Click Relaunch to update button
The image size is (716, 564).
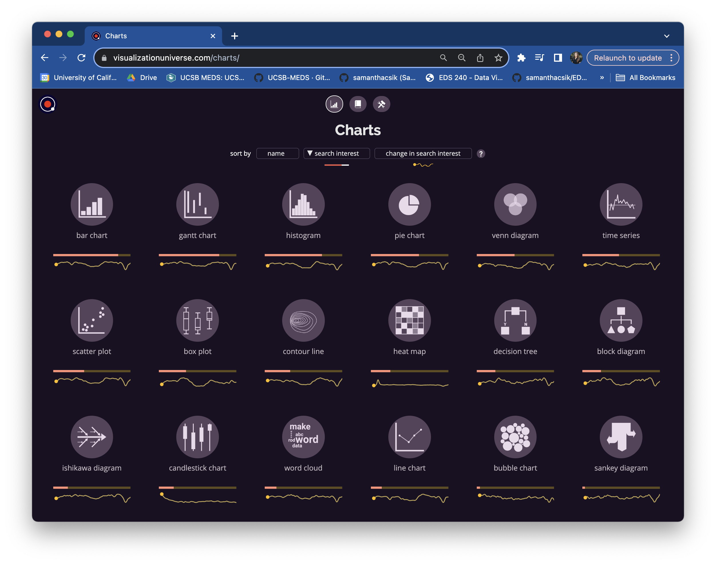click(627, 58)
